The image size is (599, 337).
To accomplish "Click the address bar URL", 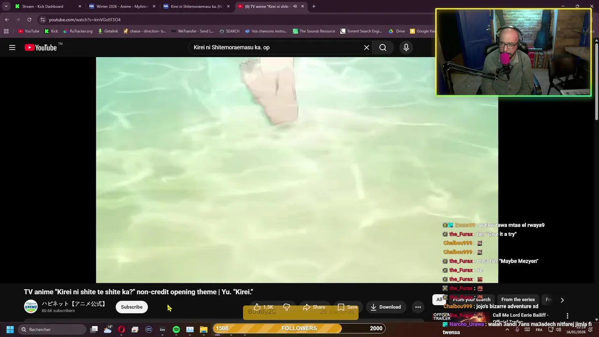I will click(x=85, y=20).
